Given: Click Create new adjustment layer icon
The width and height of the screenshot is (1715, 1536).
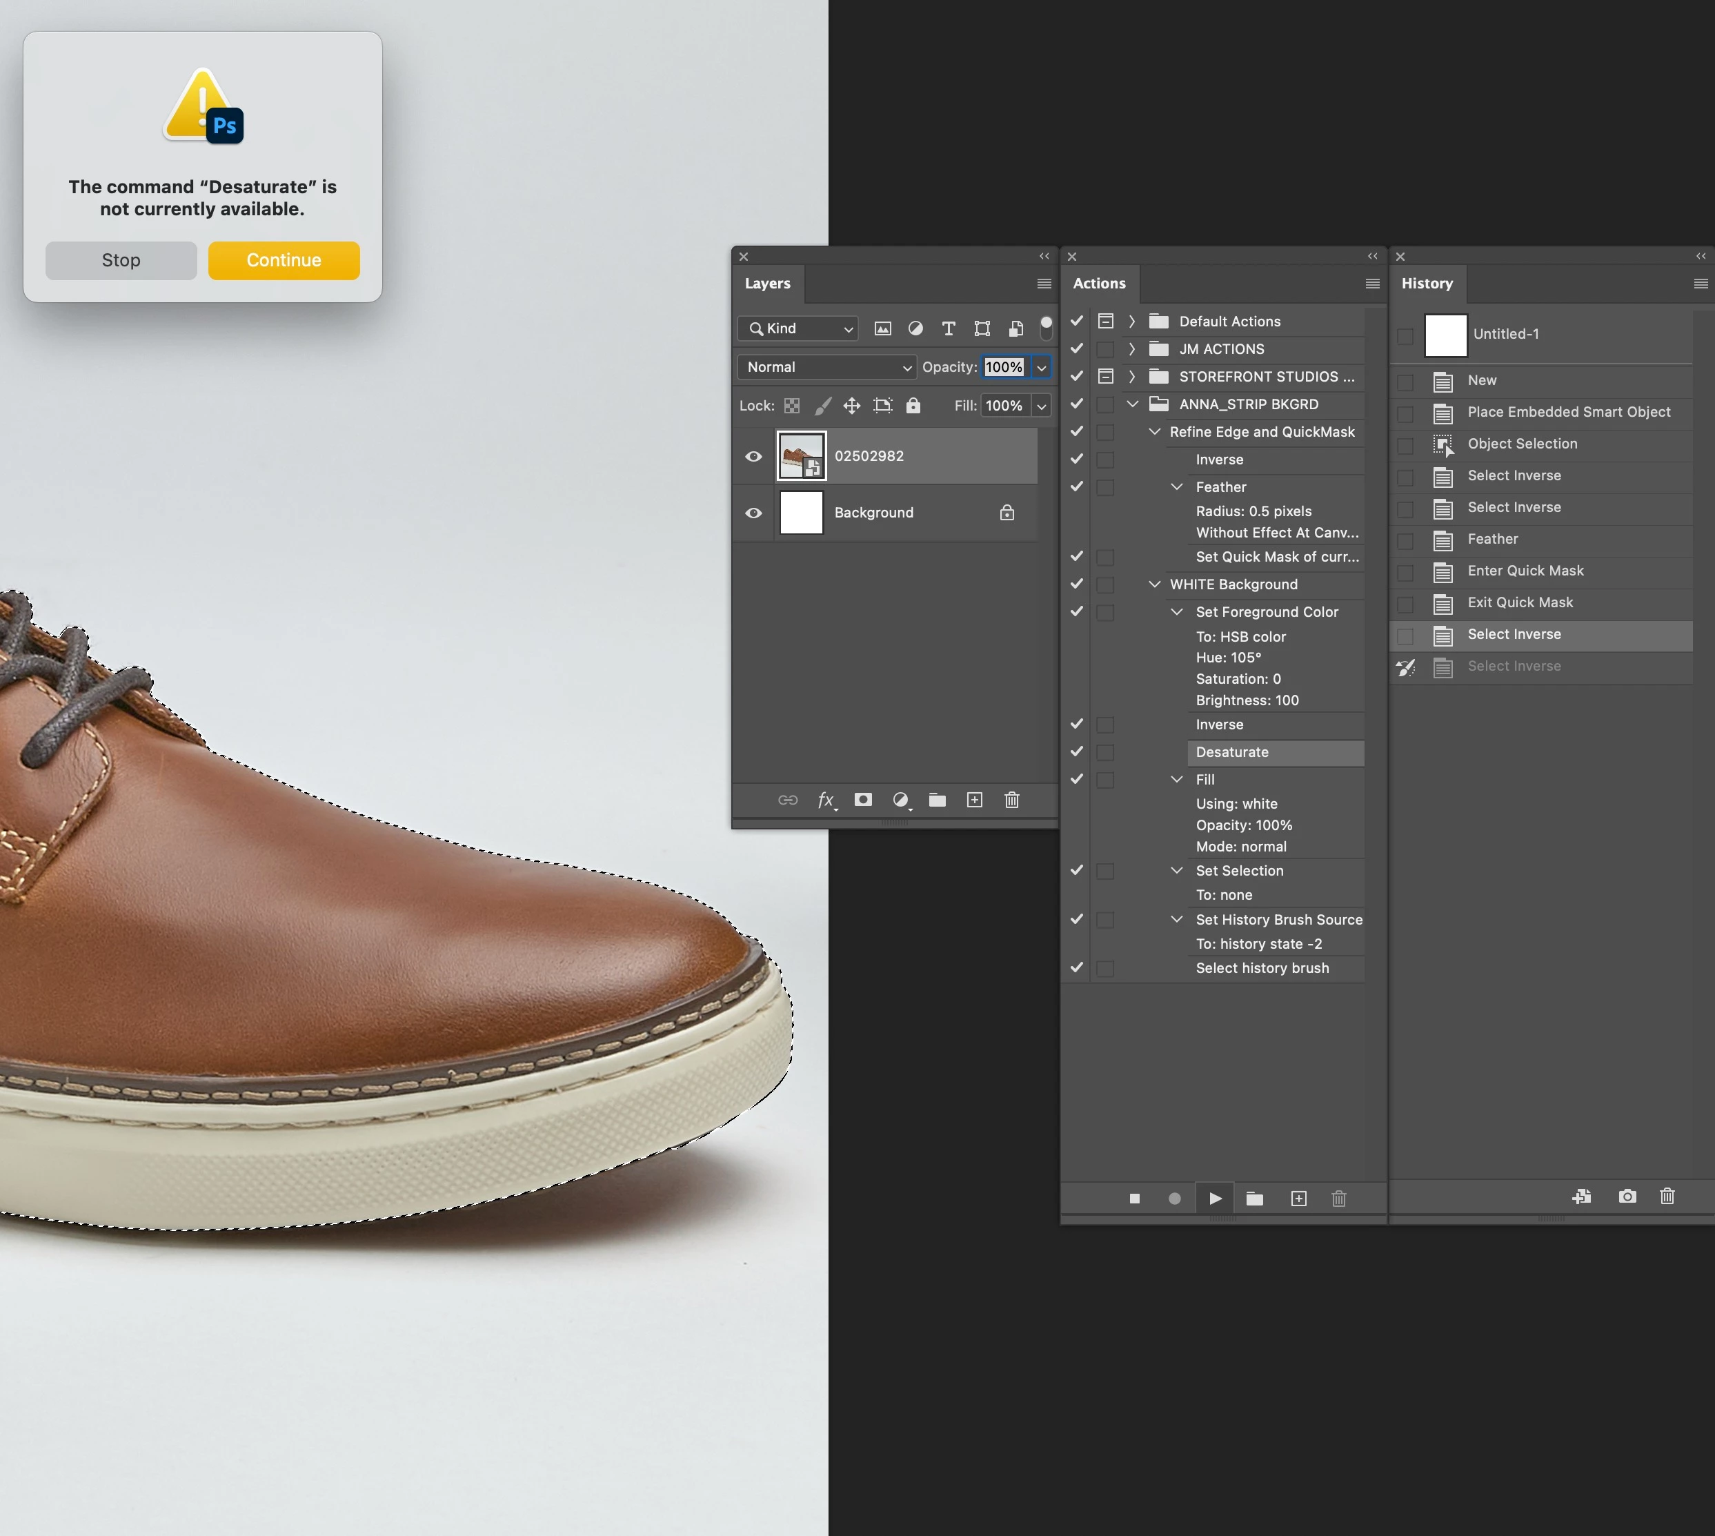Looking at the screenshot, I should 900,800.
